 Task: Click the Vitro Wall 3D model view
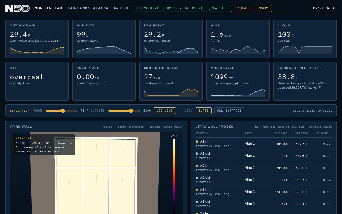click(96, 173)
